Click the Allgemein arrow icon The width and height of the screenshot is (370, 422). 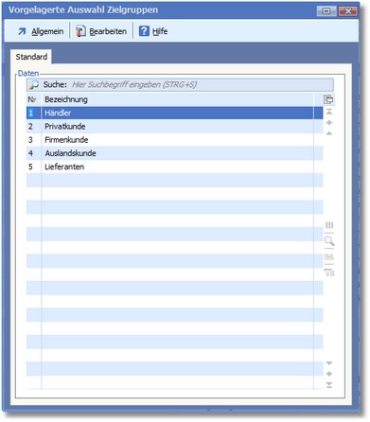point(22,31)
